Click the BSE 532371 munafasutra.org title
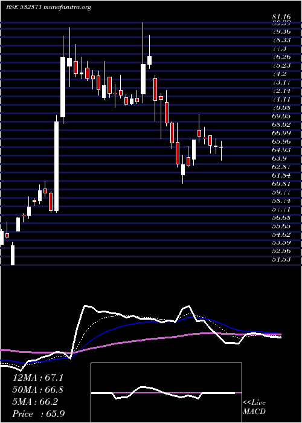This screenshot has width=302, height=423. pyautogui.click(x=48, y=7)
